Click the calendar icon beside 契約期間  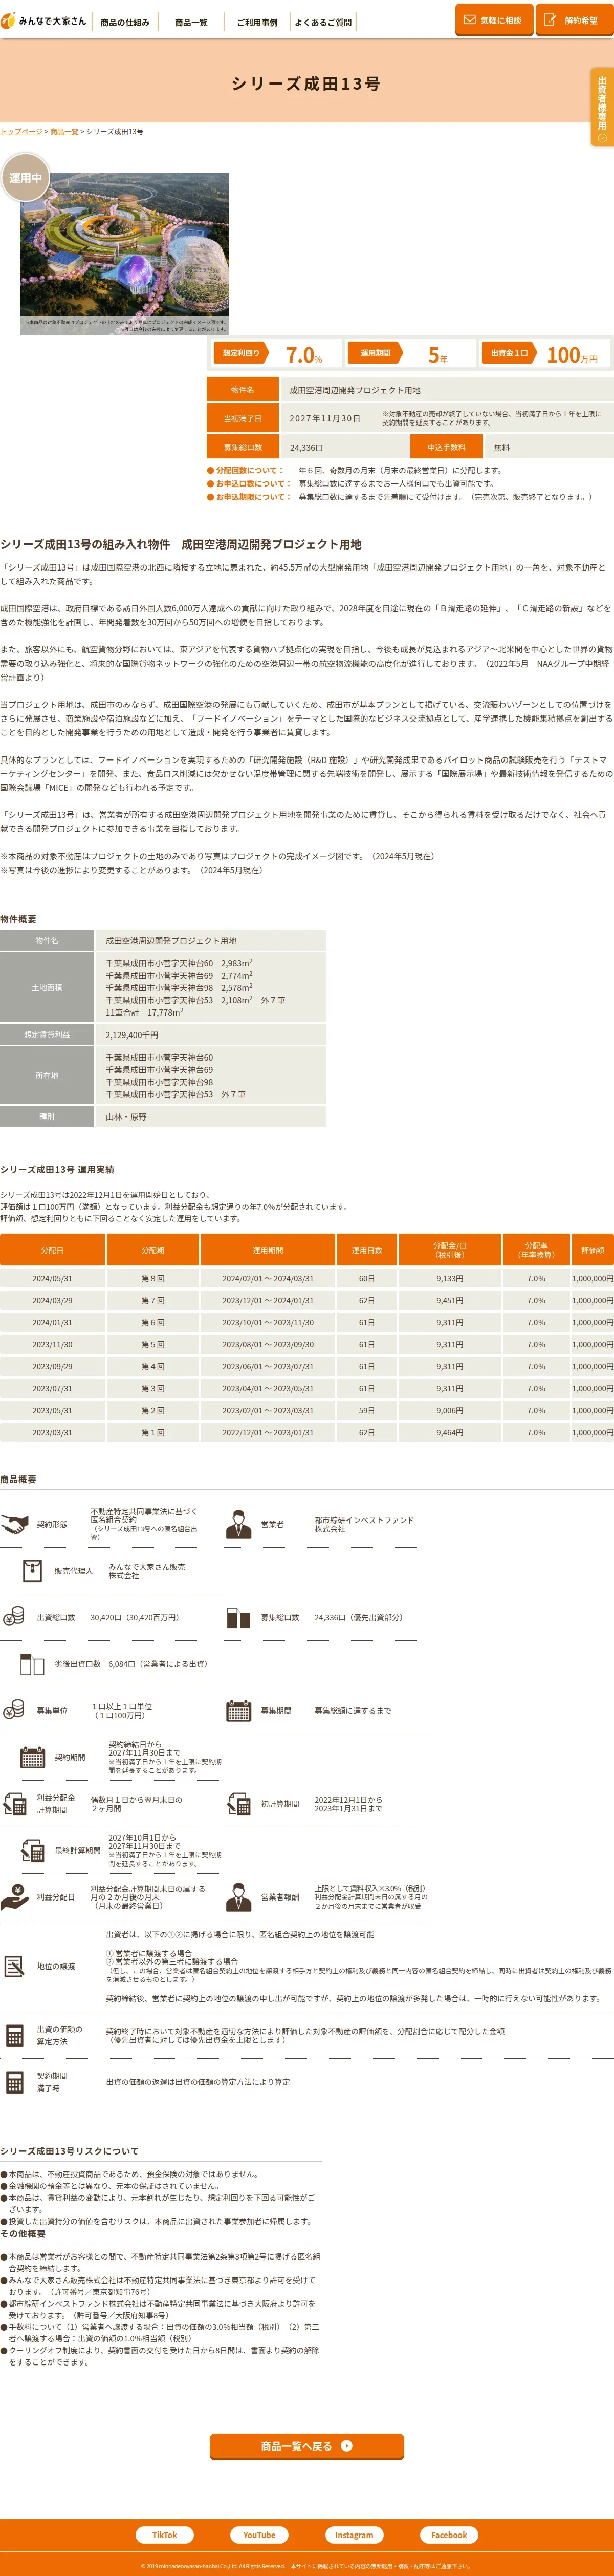click(32, 1757)
